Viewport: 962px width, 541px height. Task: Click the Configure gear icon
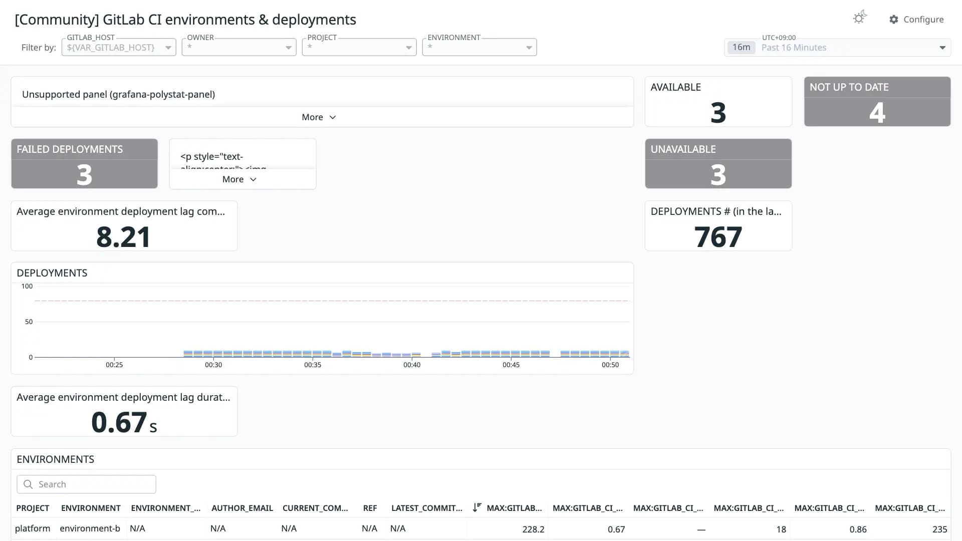(x=894, y=19)
